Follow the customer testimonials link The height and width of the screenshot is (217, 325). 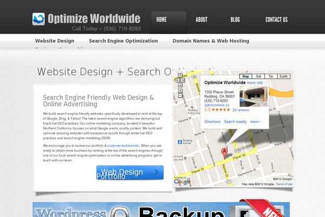point(123,145)
